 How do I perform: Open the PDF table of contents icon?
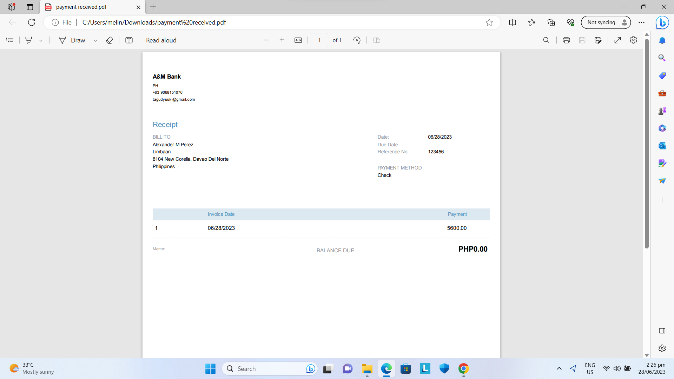[10, 40]
